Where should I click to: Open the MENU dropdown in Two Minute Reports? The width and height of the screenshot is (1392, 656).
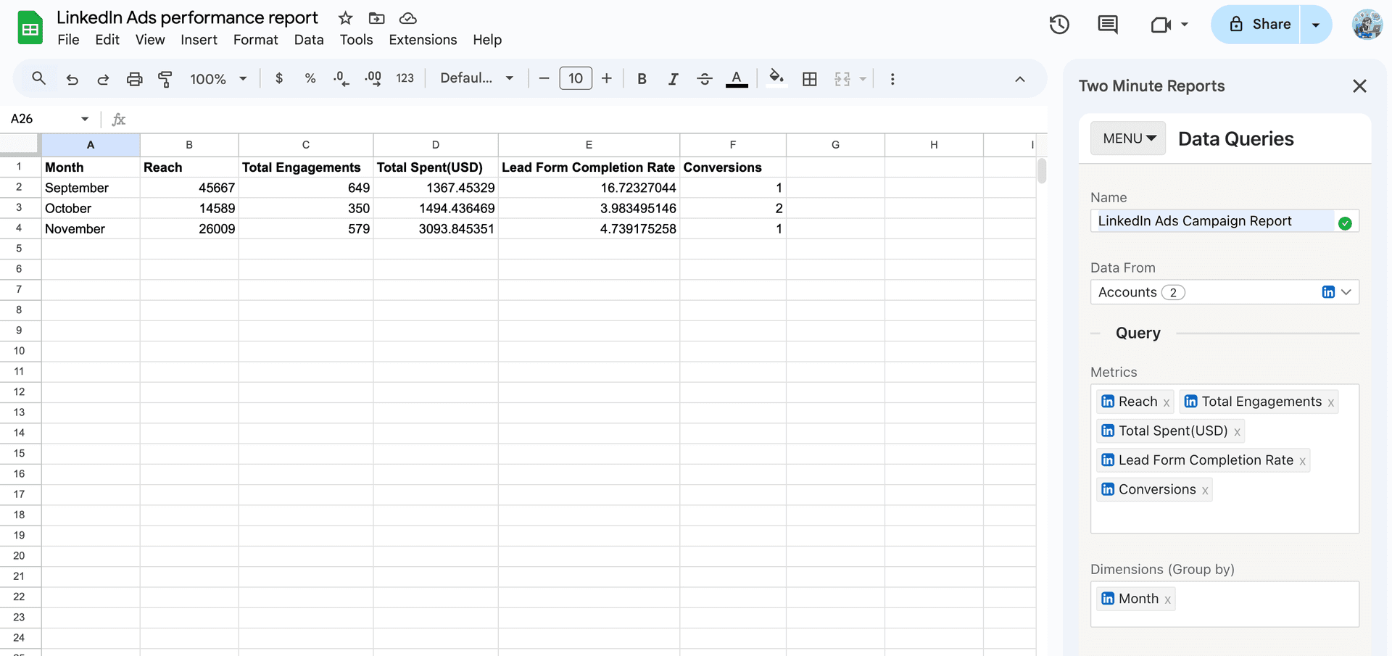(x=1127, y=138)
